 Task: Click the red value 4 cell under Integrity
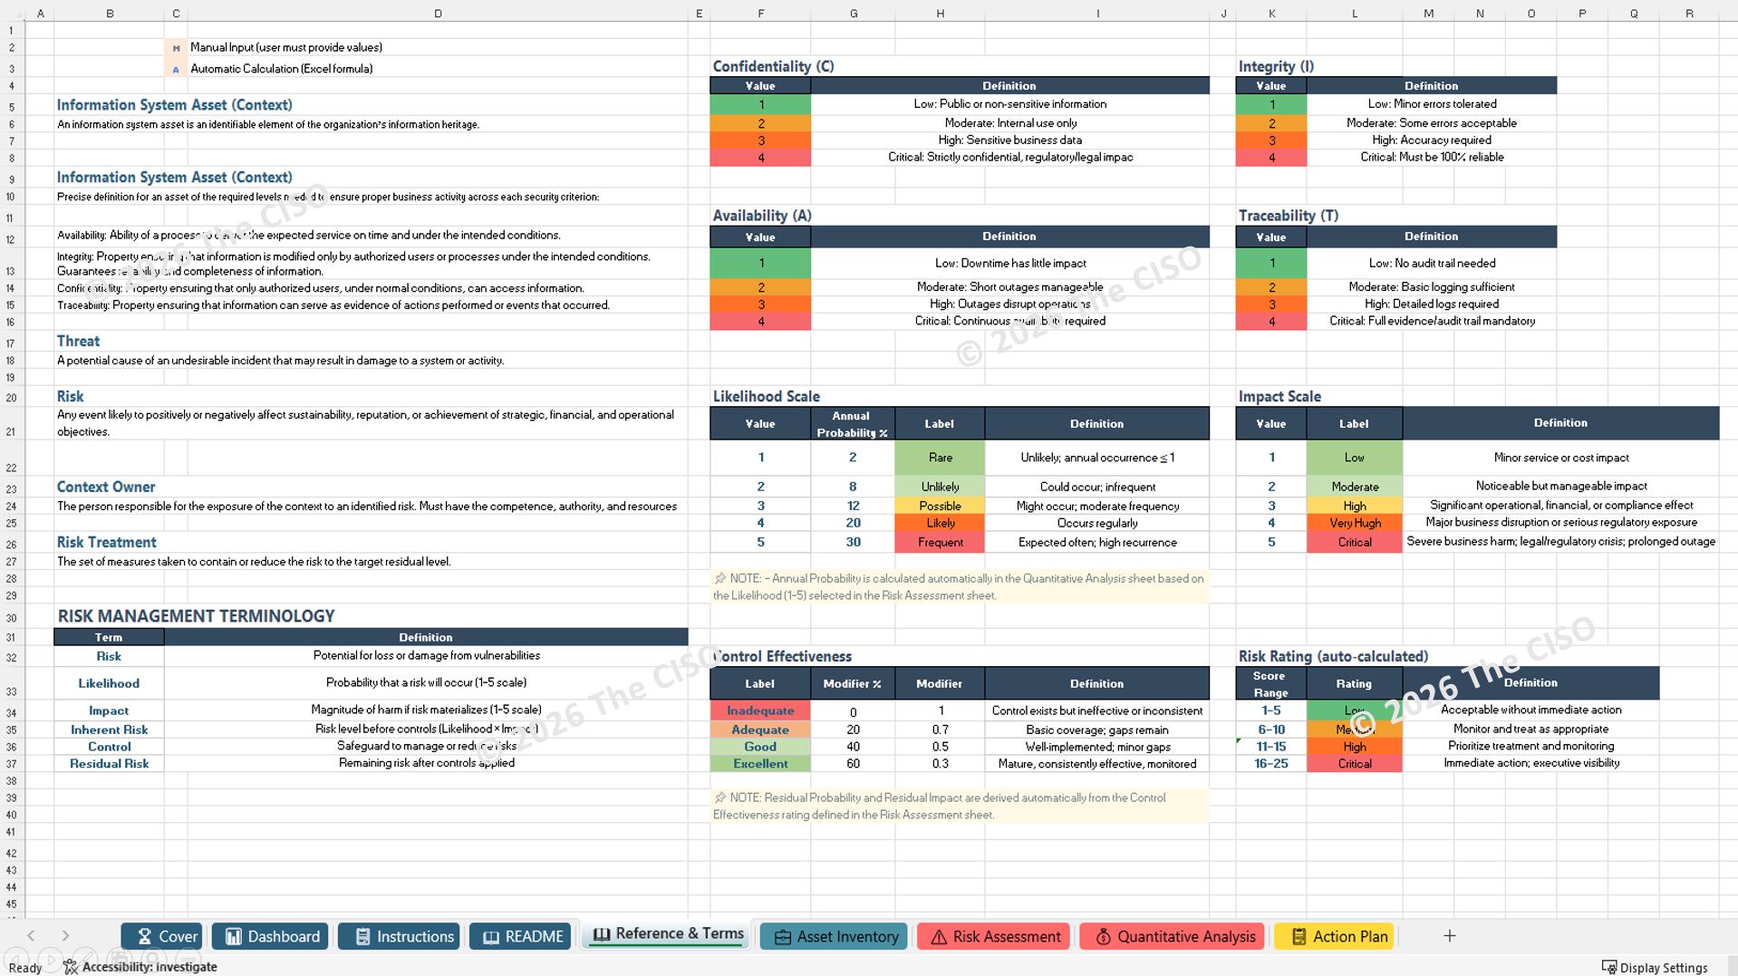coord(1271,158)
